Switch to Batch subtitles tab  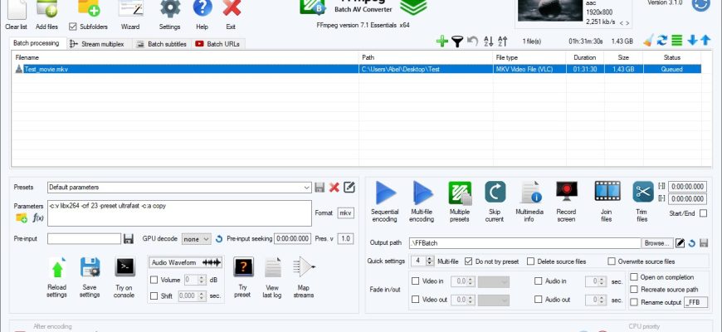click(x=162, y=44)
